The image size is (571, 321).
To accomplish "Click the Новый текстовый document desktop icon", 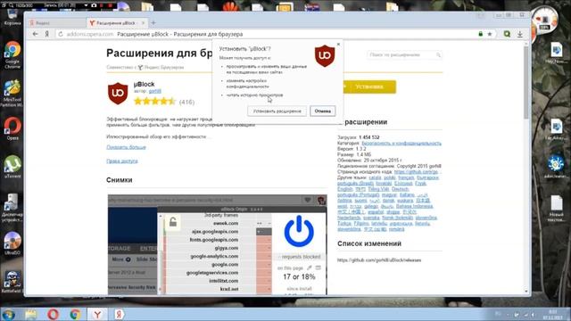I will click(x=556, y=209).
